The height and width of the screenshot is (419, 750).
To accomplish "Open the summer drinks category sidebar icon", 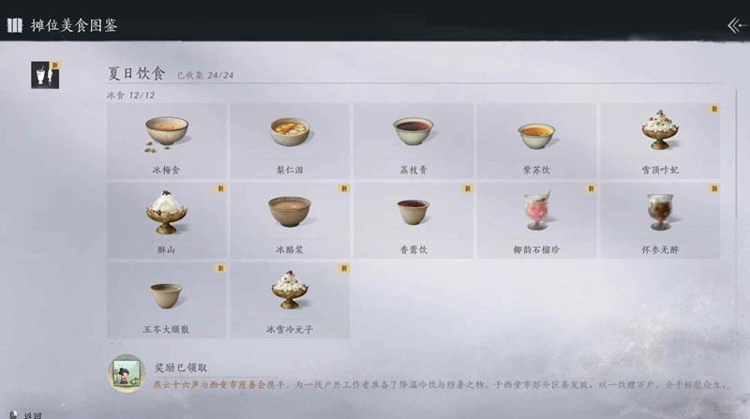I will [x=45, y=75].
